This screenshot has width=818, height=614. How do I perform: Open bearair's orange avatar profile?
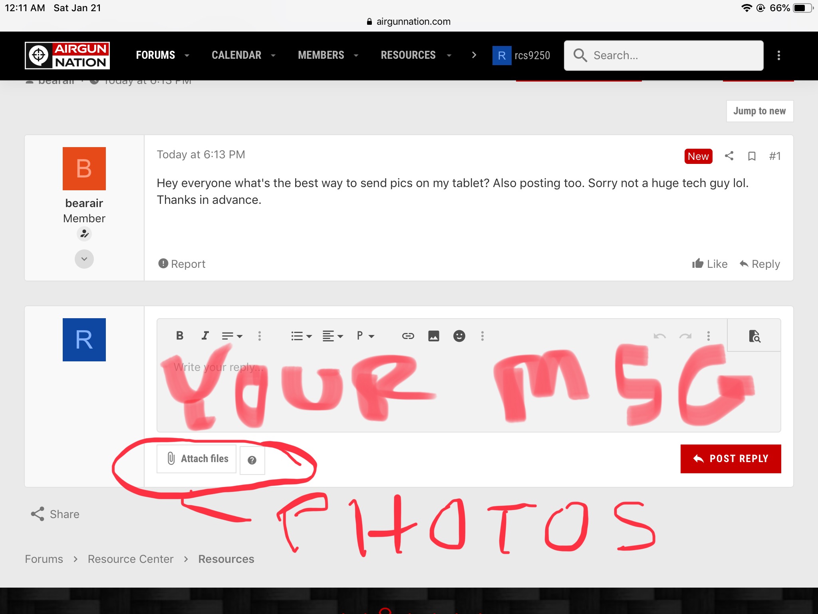(x=84, y=169)
